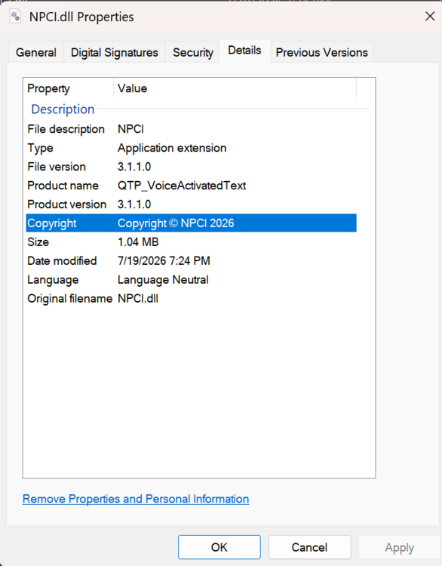Viewport: 442px width, 566px height.
Task: Select the Original filename row
Action: [192, 299]
